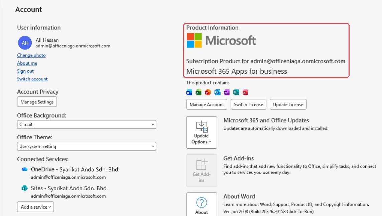Click the Publisher app icon
The height and width of the screenshot is (216, 382).
[236, 92]
